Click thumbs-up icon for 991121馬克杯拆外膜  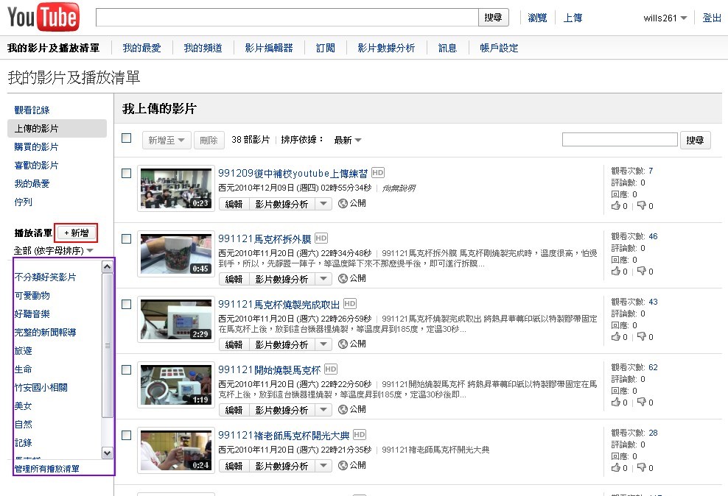pyautogui.click(x=616, y=271)
